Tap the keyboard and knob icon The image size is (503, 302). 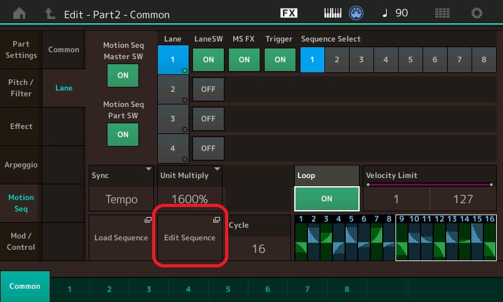point(344,13)
